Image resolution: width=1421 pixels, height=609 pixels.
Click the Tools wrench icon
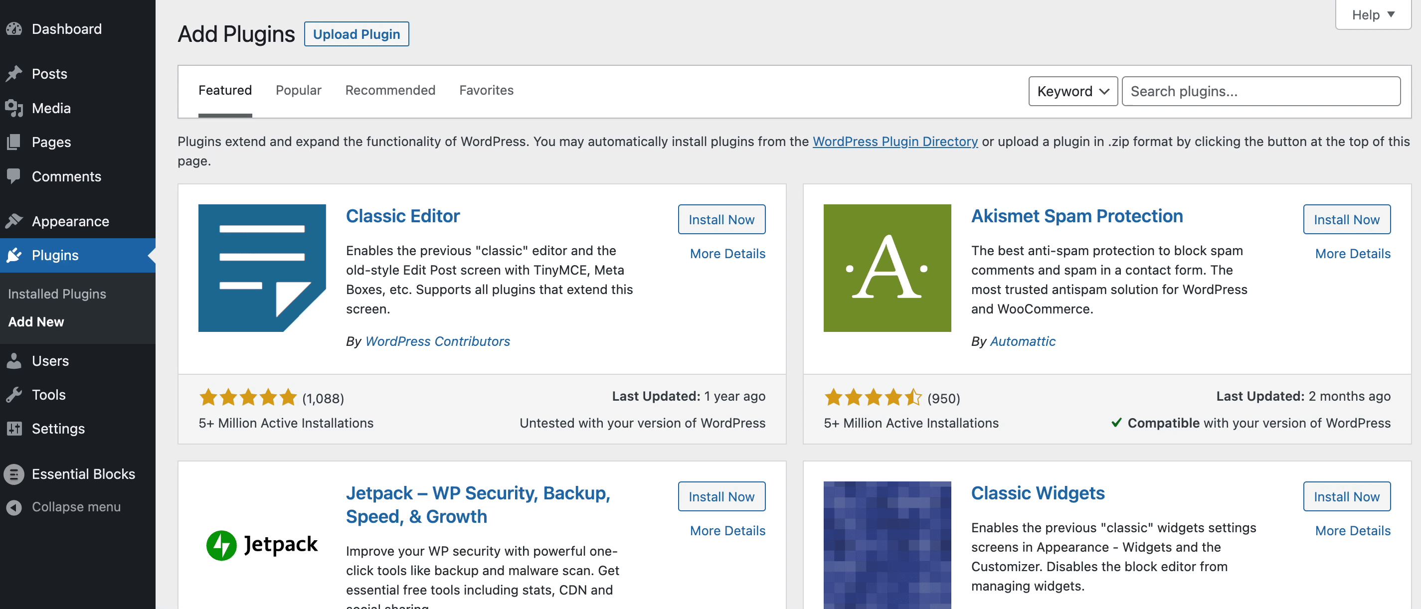[14, 395]
